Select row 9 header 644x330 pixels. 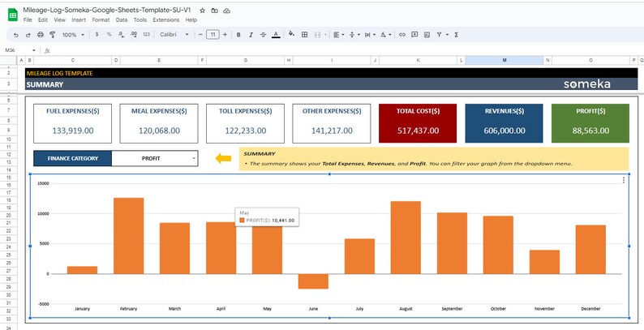(x=9, y=130)
